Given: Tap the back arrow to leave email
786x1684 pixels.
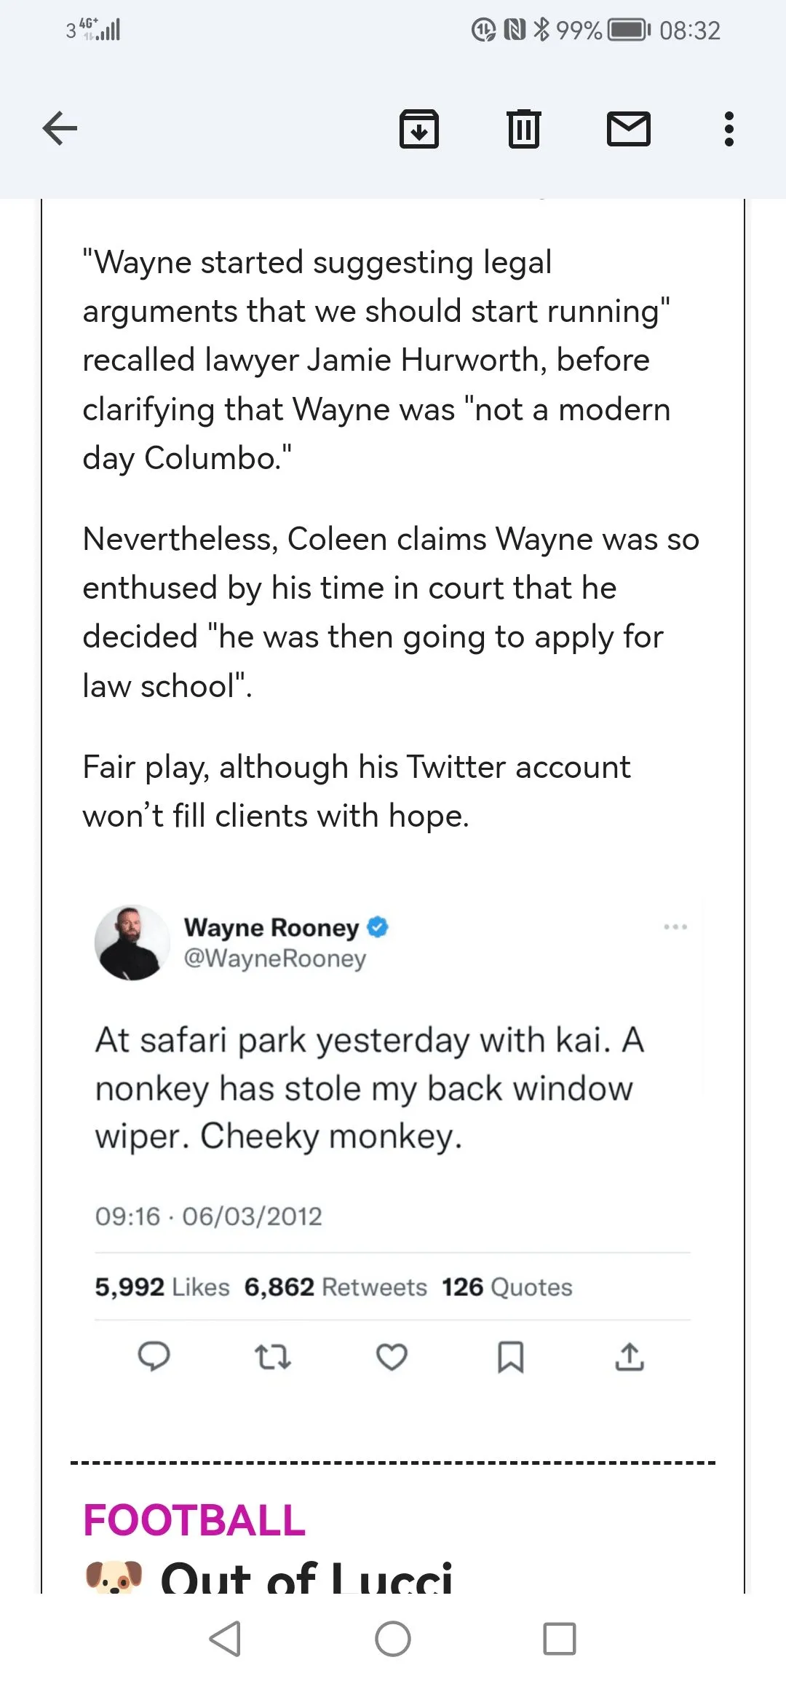Looking at the screenshot, I should tap(60, 129).
